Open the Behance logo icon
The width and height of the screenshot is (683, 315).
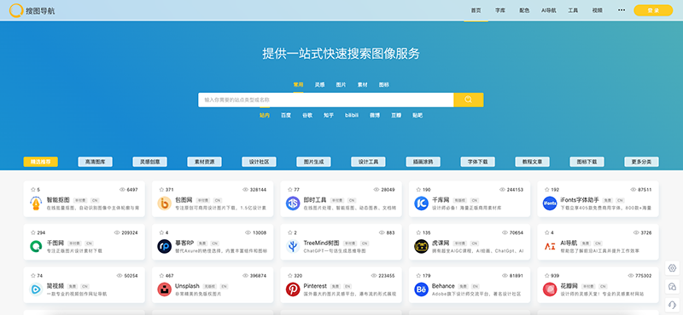(421, 289)
